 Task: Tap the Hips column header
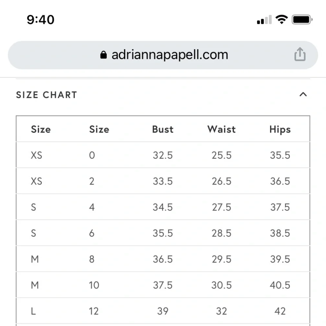pos(280,129)
